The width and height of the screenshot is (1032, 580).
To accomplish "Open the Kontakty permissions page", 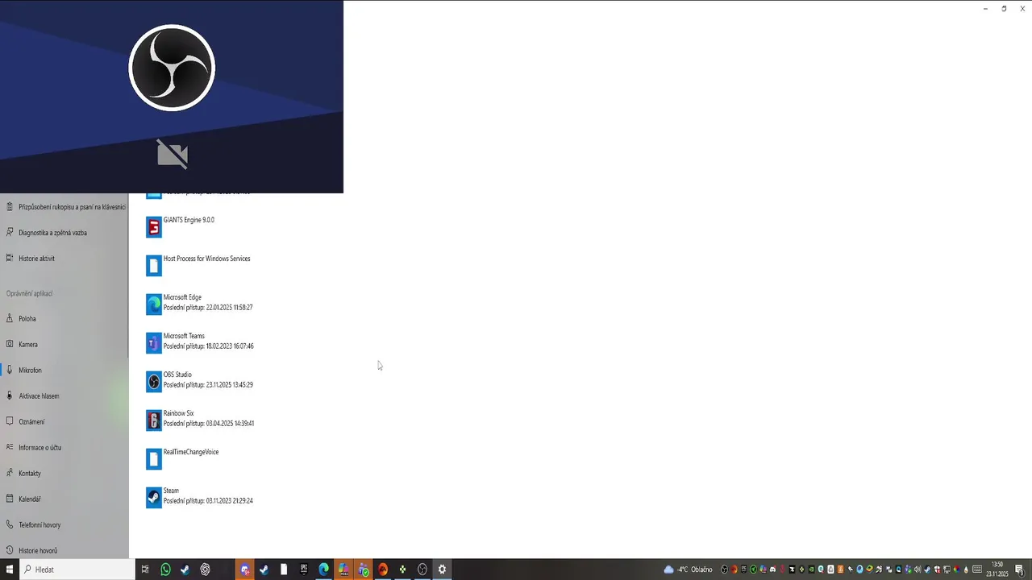I will [x=64, y=473].
